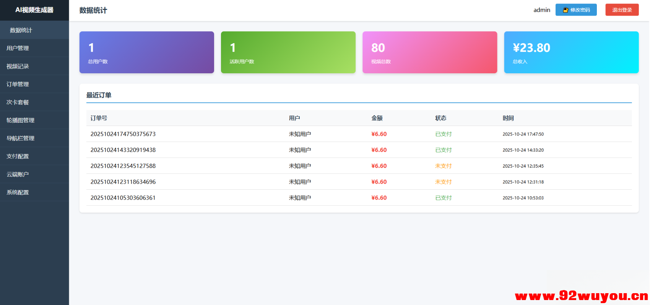The height and width of the screenshot is (305, 650).
Task: Navigate to 轮播图管理
Action: 21,120
